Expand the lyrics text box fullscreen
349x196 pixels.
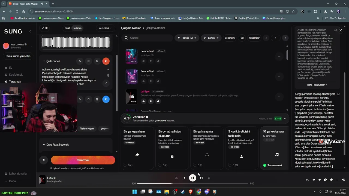106,83
